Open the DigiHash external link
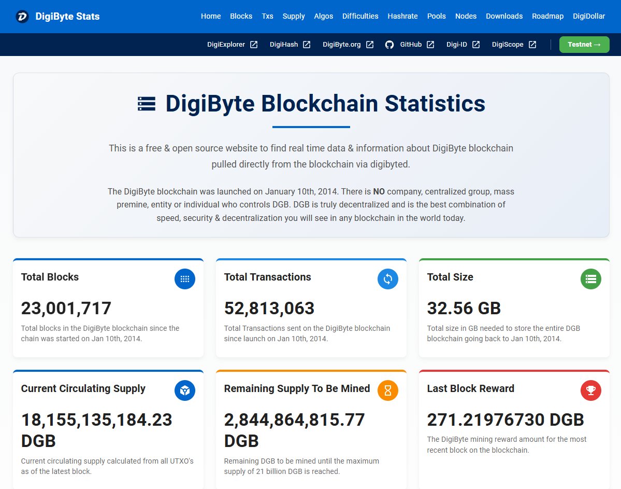This screenshot has height=489, width=621. point(284,45)
